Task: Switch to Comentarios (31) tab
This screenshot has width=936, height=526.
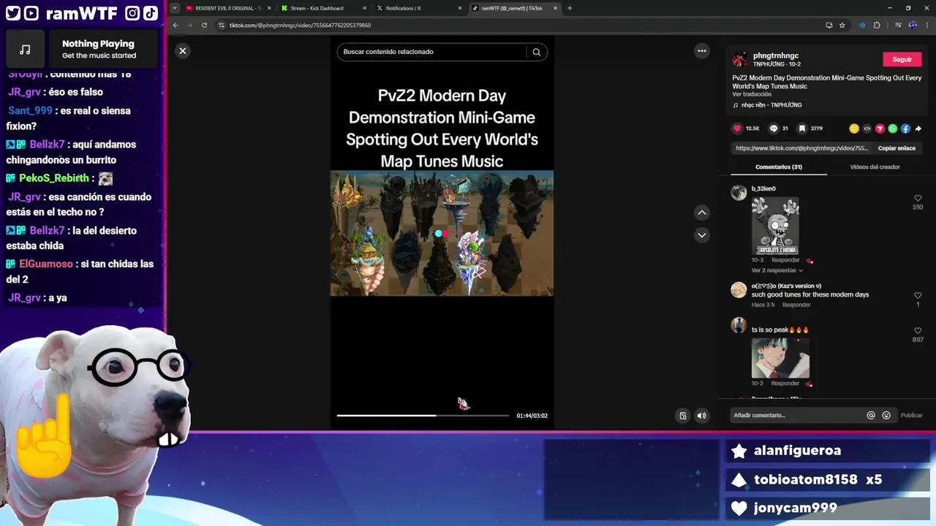Action: pyautogui.click(x=779, y=167)
